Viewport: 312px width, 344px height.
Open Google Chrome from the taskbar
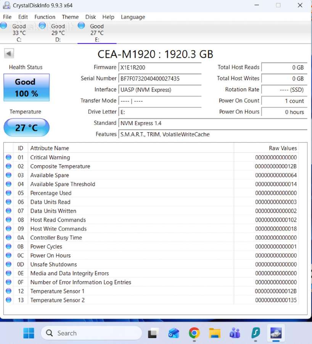click(x=194, y=333)
